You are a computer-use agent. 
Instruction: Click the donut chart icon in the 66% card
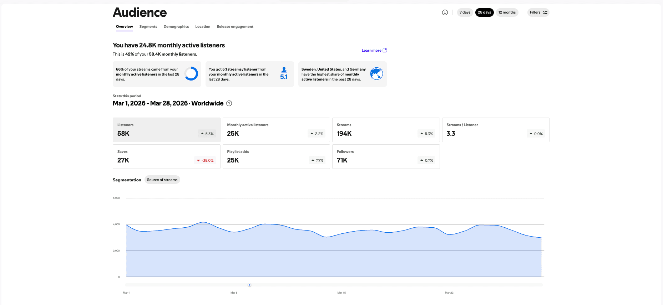pos(191,74)
